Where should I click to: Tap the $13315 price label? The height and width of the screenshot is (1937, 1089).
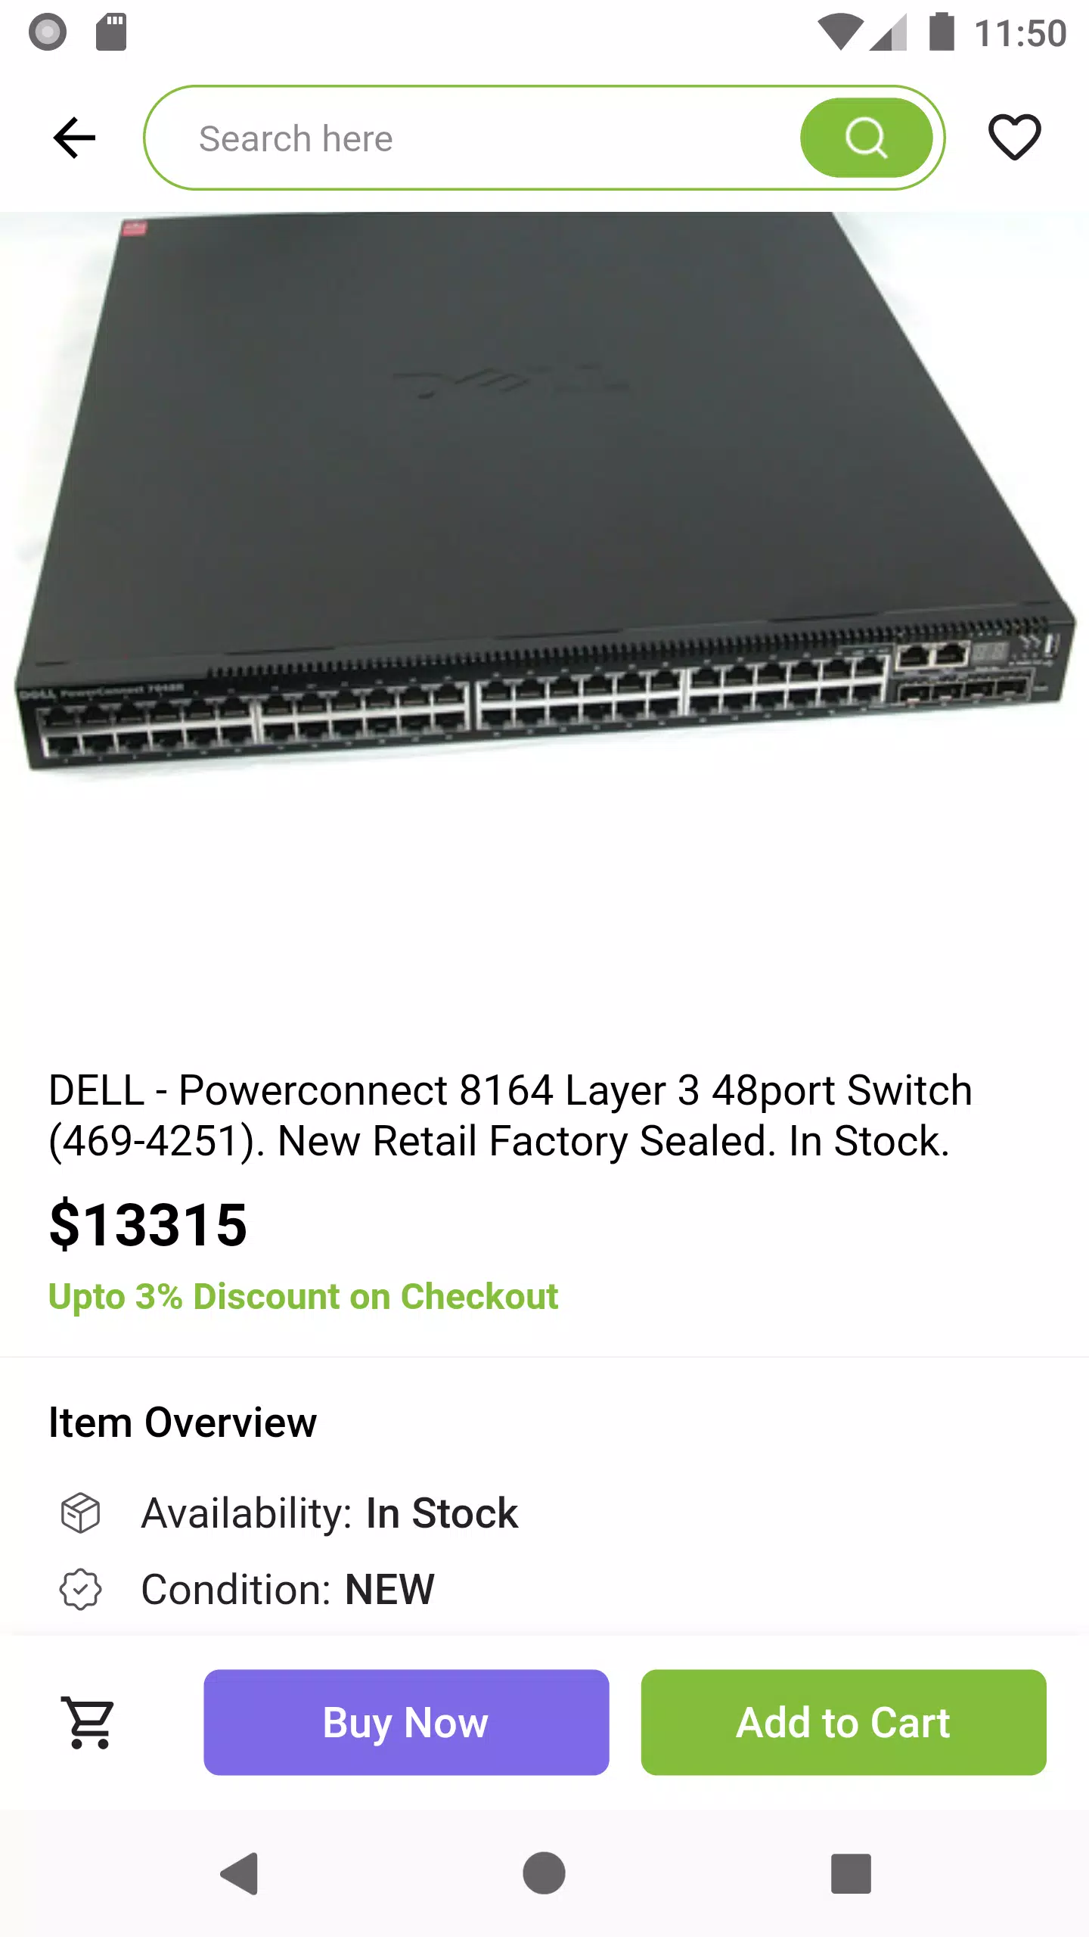(x=148, y=1225)
